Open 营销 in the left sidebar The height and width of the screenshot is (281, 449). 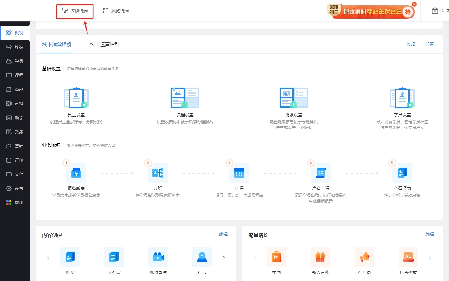click(x=15, y=146)
